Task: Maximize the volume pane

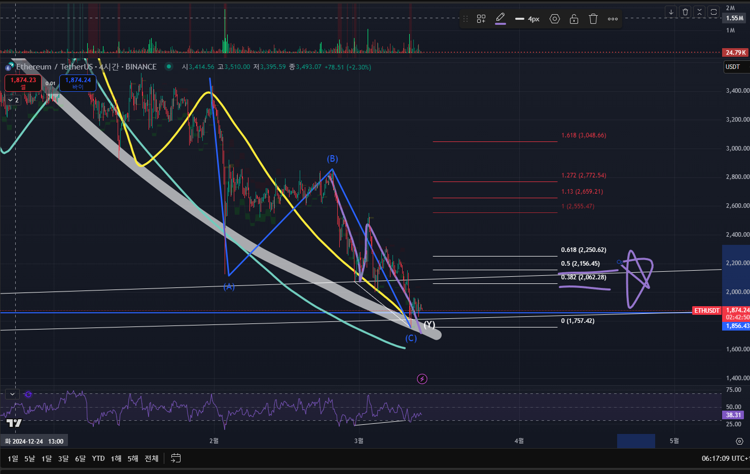Action: click(x=713, y=12)
